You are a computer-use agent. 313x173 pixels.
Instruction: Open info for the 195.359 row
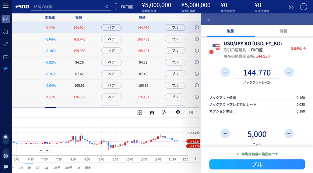(197, 51)
